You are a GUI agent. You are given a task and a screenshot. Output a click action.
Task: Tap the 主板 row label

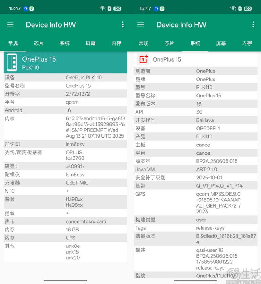[x=140, y=145]
